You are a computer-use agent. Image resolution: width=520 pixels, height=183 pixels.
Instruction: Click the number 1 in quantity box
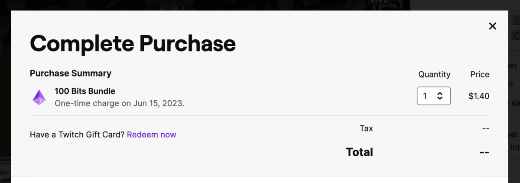point(425,96)
